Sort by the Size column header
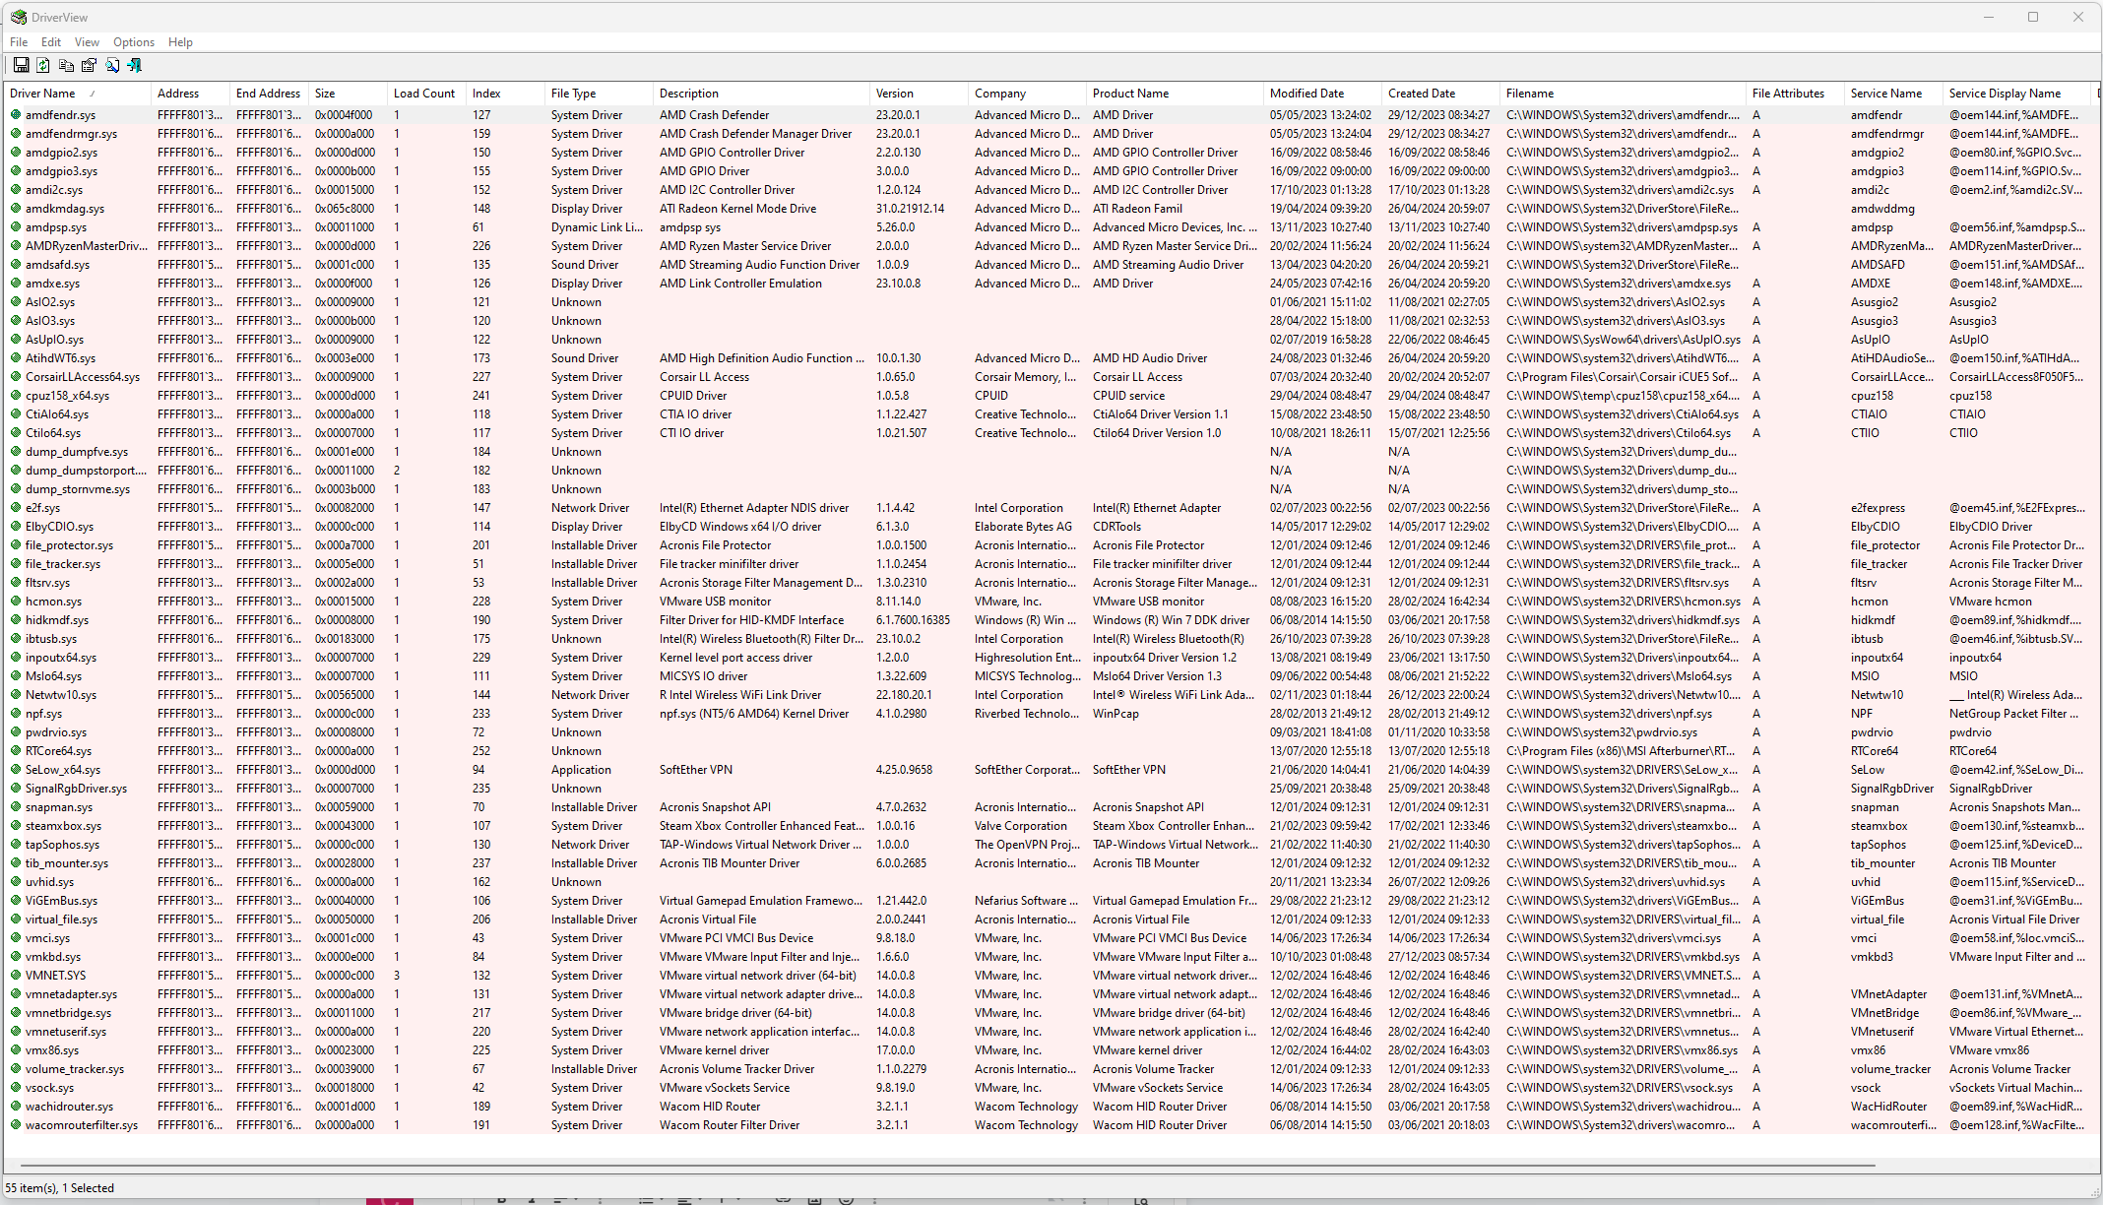Image resolution: width=2103 pixels, height=1205 pixels. coord(349,94)
